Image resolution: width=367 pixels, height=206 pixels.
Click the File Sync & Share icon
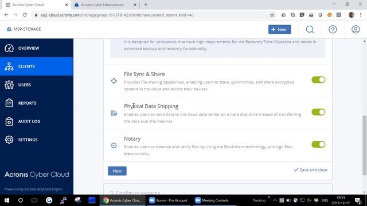[114, 81]
